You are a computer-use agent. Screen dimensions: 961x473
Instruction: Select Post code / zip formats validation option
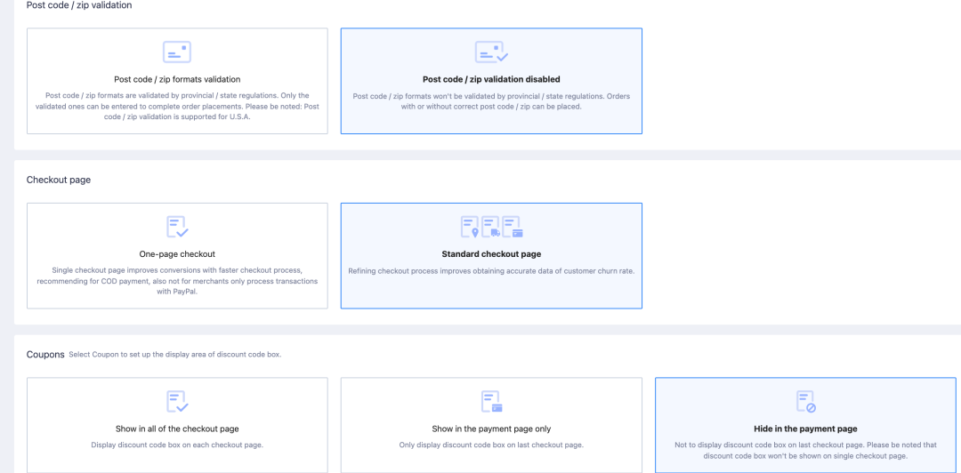point(177,81)
